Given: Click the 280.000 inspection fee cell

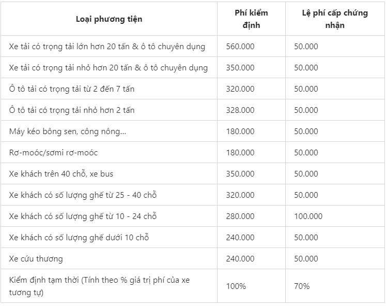Looking at the screenshot, I should tap(240, 216).
